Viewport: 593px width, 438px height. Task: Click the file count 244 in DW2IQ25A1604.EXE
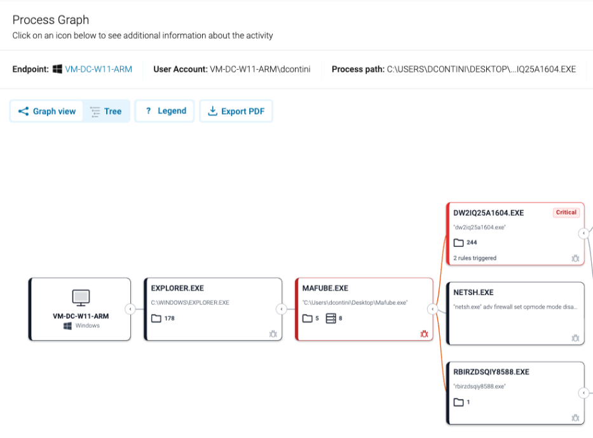point(472,242)
